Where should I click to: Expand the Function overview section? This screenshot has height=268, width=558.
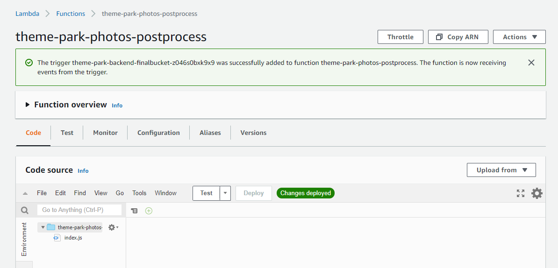click(x=28, y=105)
